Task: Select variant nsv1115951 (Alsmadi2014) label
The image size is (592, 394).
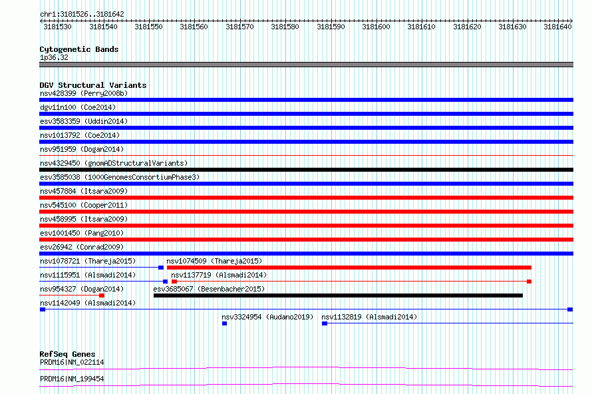Action: [x=88, y=275]
